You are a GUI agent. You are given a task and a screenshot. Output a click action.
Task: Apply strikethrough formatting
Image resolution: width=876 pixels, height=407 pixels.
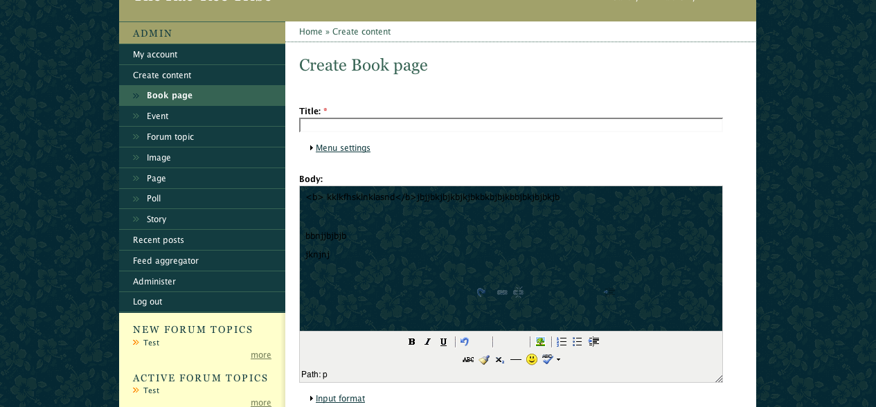468,360
